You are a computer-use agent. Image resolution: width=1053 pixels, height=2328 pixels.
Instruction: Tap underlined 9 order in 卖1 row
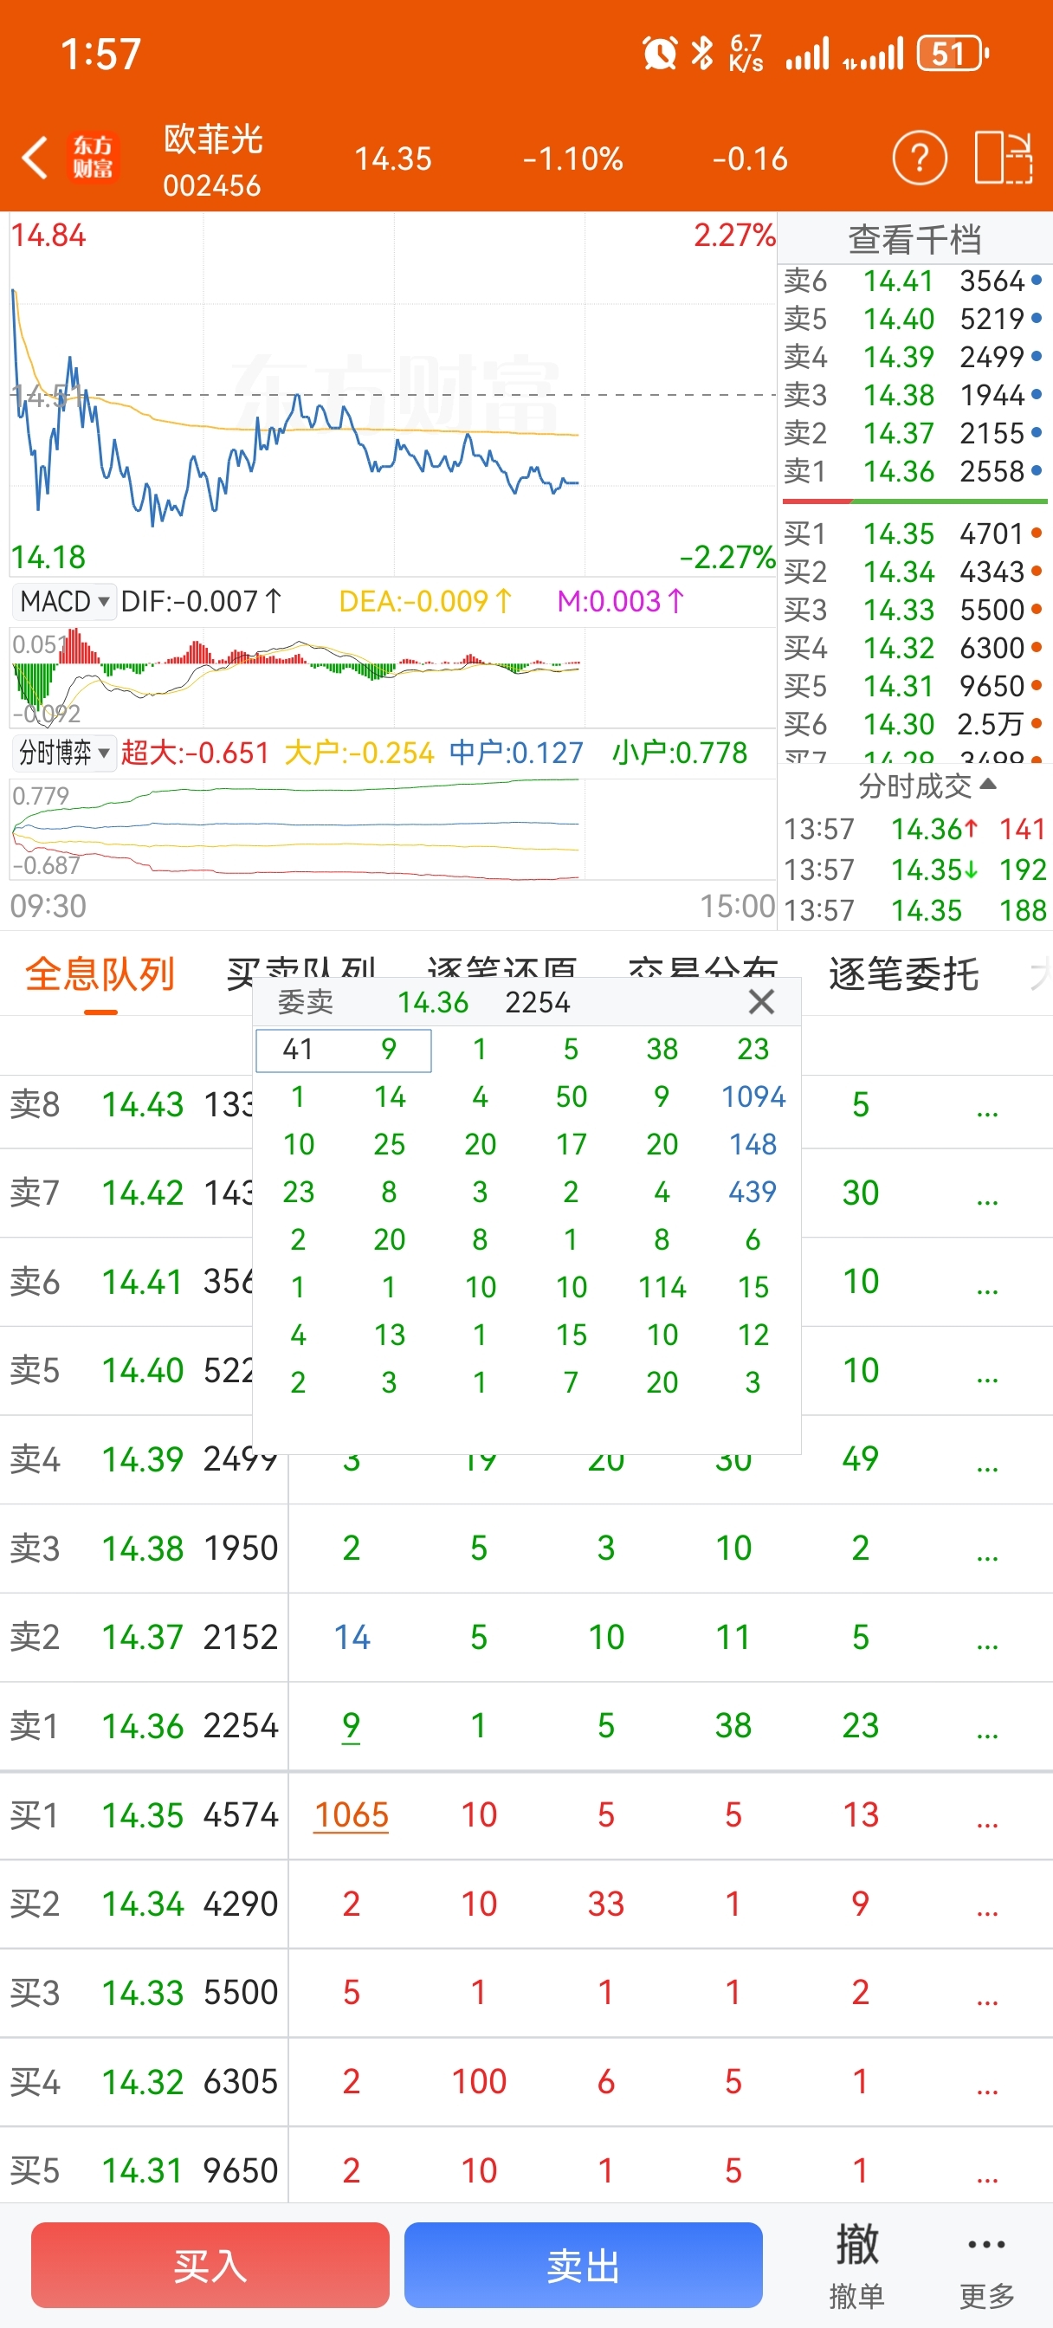pos(351,1726)
